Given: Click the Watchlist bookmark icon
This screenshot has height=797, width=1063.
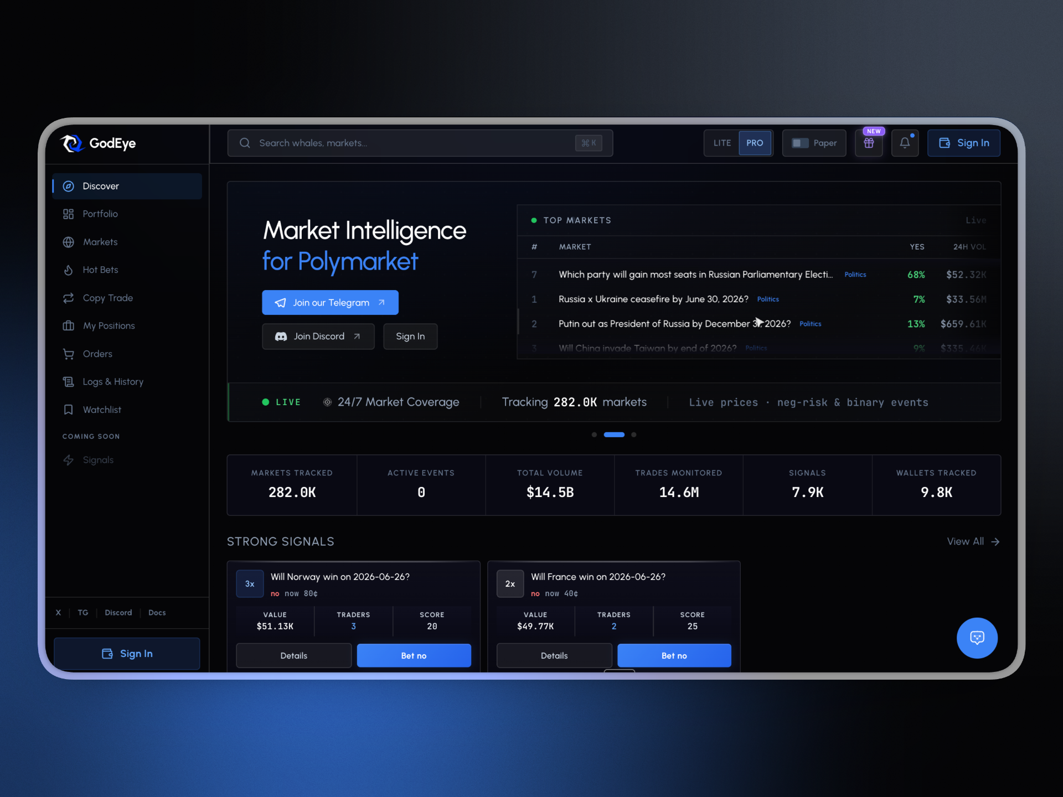Looking at the screenshot, I should (x=69, y=410).
